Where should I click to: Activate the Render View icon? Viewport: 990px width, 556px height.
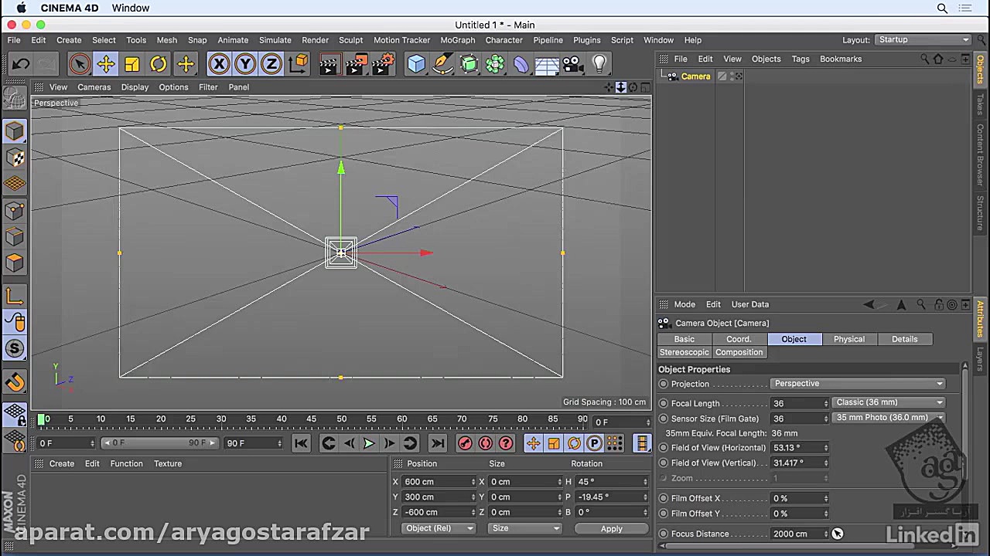tap(329, 64)
